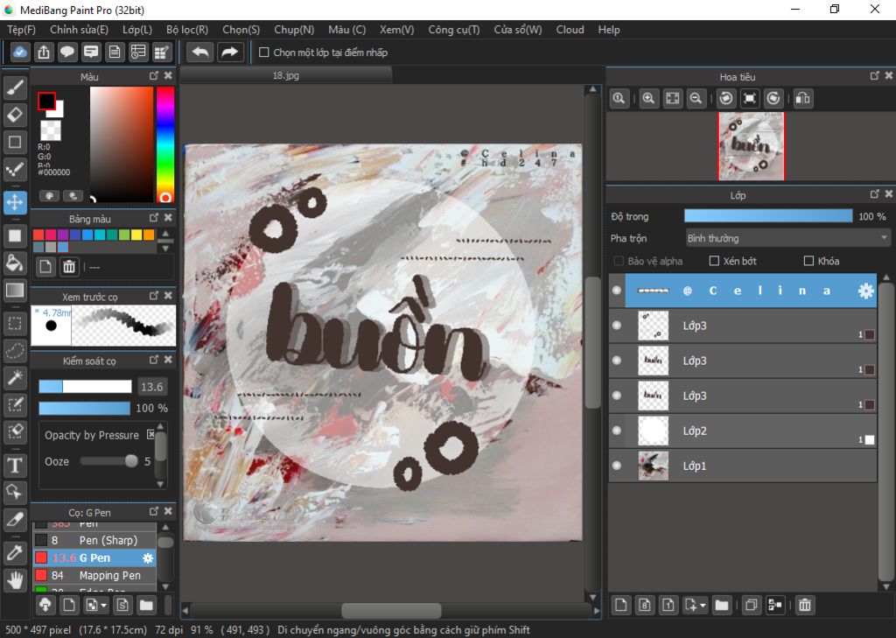Delete the selected layer with trash icon
Image resolution: width=896 pixels, height=638 pixels.
[805, 605]
